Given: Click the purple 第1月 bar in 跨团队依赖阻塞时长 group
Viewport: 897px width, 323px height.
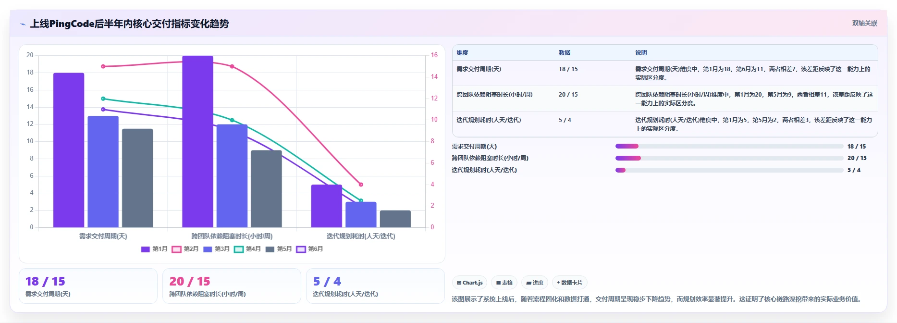Looking at the screenshot, I should pyautogui.click(x=197, y=141).
